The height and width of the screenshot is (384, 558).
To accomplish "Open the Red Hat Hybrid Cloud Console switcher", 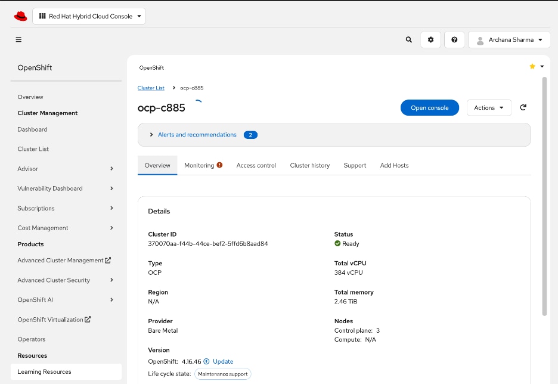I will [x=89, y=16].
